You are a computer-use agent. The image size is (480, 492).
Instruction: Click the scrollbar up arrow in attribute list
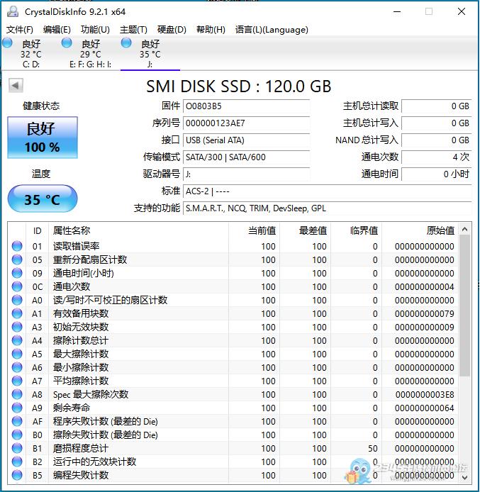click(464, 230)
